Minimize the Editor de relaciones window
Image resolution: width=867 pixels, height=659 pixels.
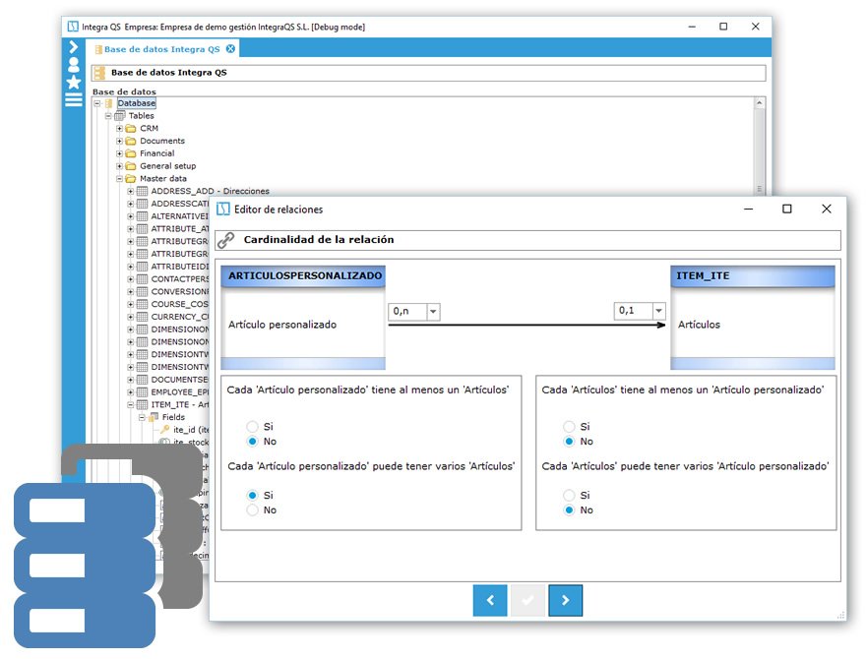click(748, 209)
